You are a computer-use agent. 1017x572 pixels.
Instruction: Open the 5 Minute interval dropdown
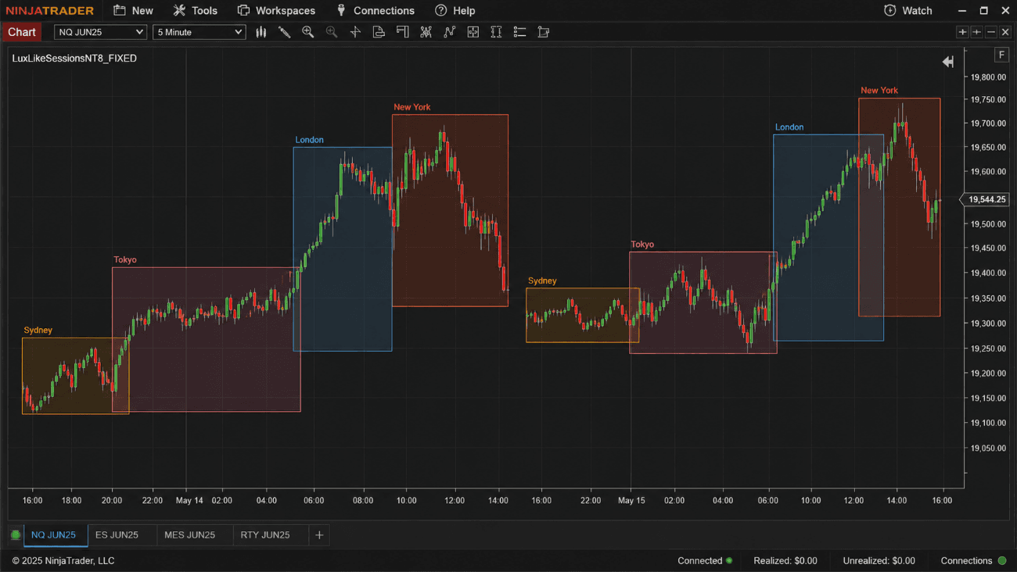pos(199,32)
